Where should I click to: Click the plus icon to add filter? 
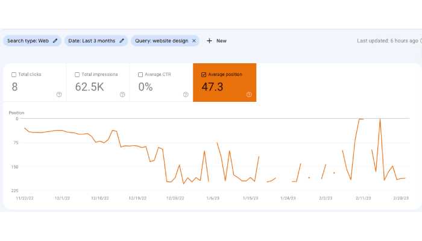point(209,41)
